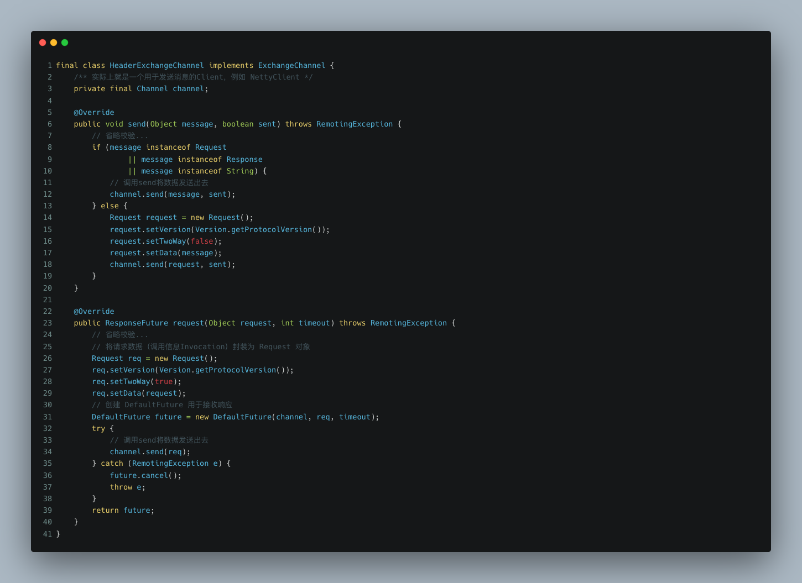Viewport: 802px width, 583px height.
Task: Click the red 'true' literal in req.setTwoWay
Action: click(164, 381)
